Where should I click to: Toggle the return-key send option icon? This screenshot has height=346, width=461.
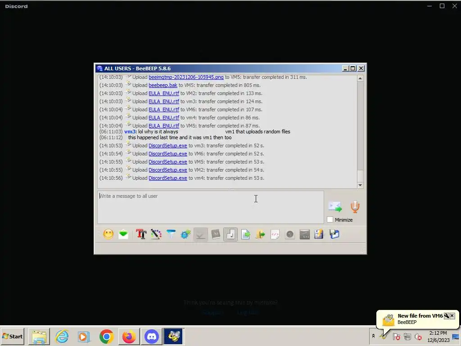pyautogui.click(x=230, y=234)
